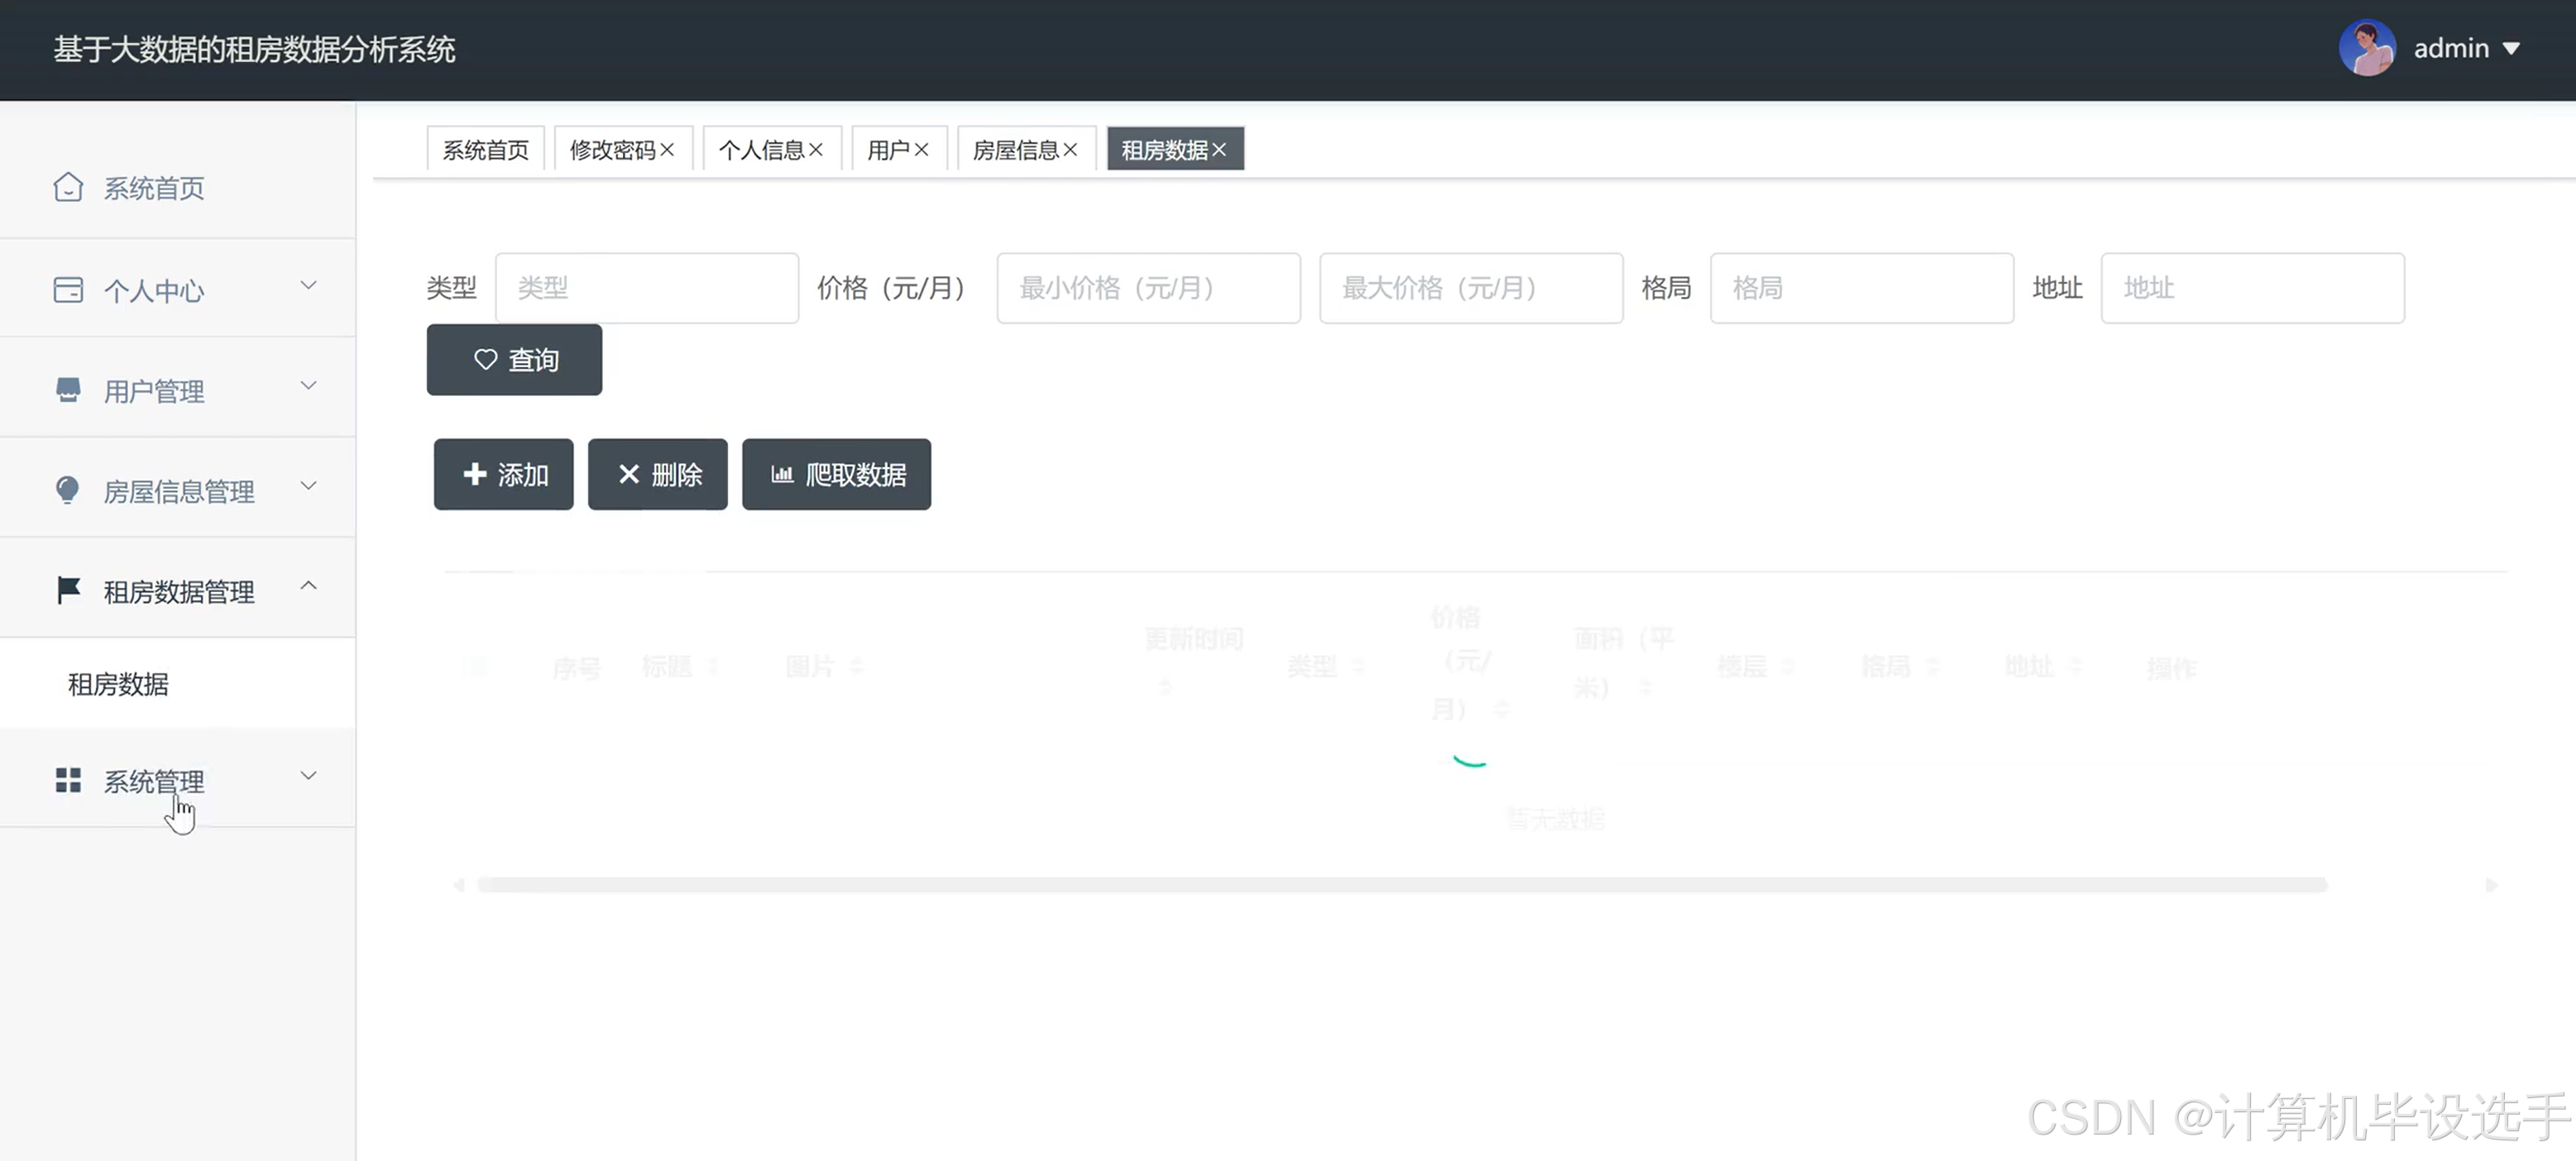Close the 房屋信息 tab
Image resolution: width=2576 pixels, height=1161 pixels.
1070,150
